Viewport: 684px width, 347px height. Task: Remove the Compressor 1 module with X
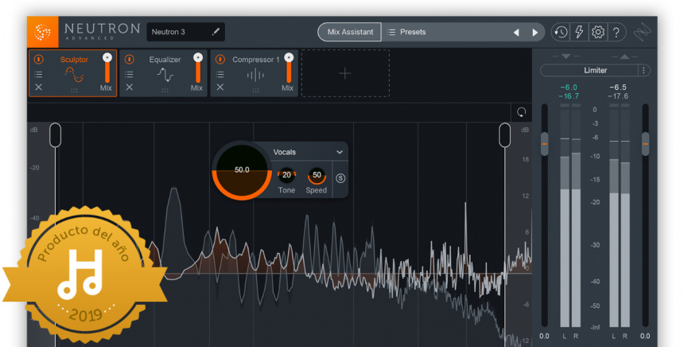point(220,88)
